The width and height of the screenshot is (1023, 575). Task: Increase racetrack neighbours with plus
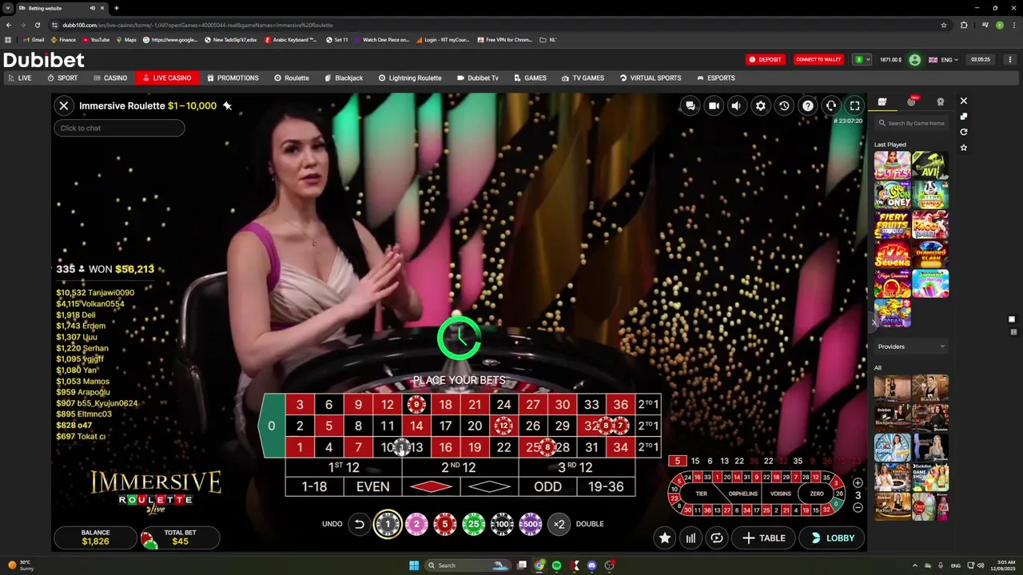pos(858,483)
